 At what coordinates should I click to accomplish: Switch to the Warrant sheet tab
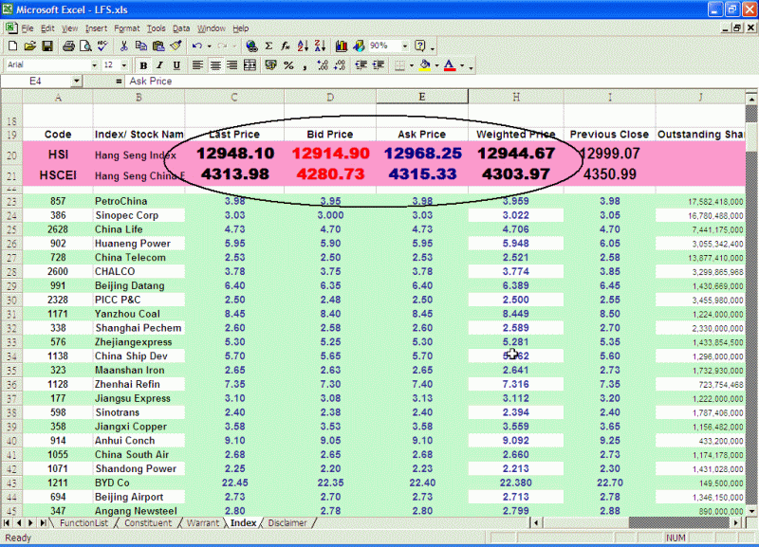pos(201,522)
